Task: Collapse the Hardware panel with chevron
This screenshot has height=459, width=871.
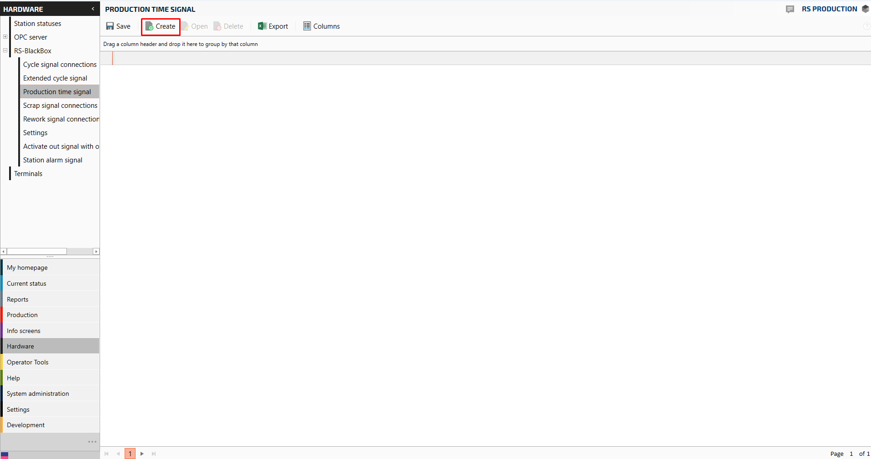Action: 93,9
